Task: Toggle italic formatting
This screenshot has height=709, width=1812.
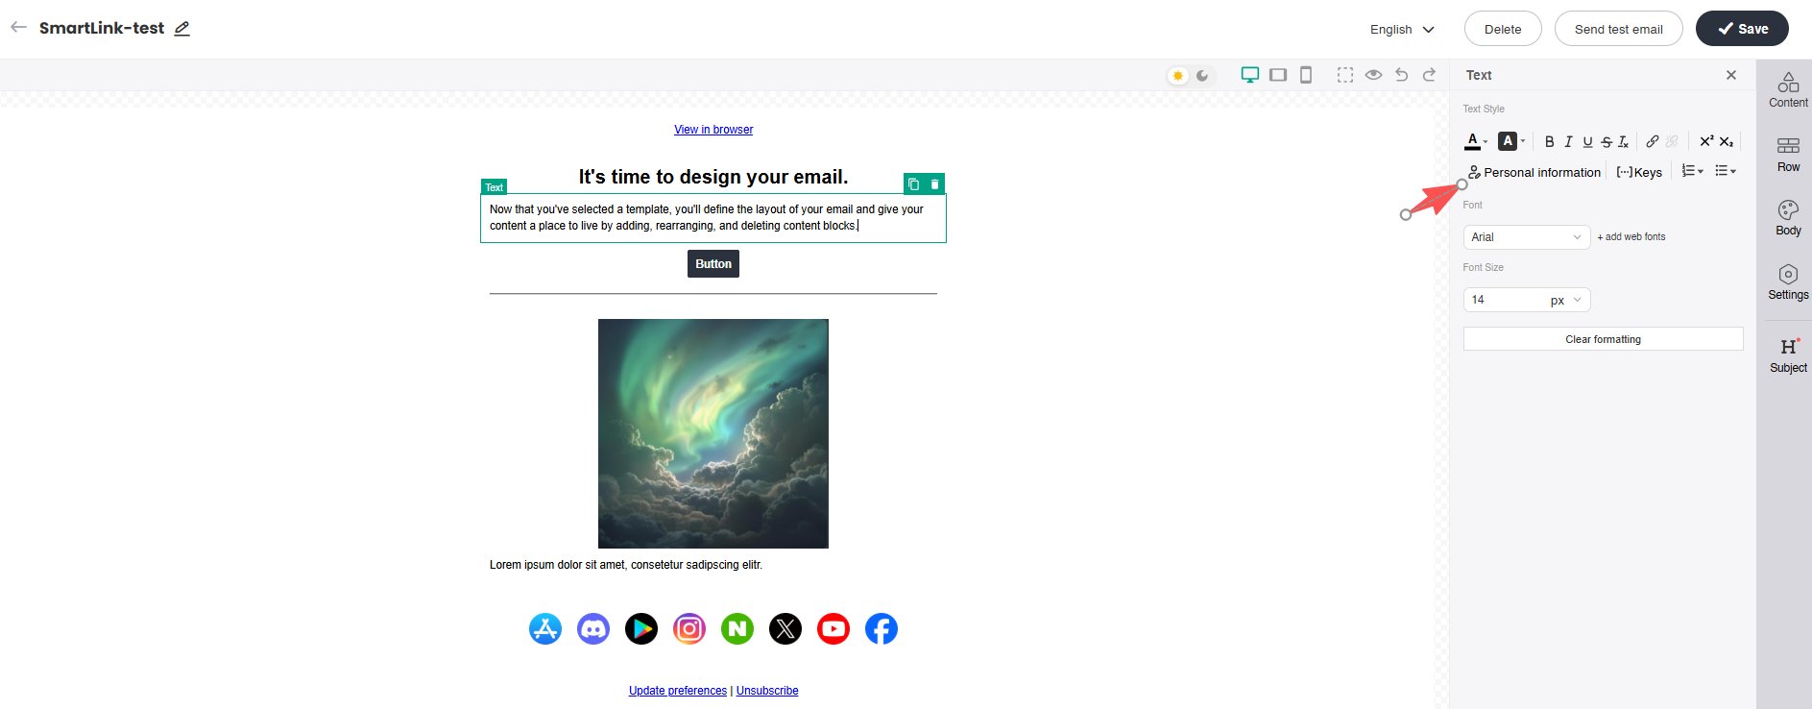Action: coord(1568,141)
